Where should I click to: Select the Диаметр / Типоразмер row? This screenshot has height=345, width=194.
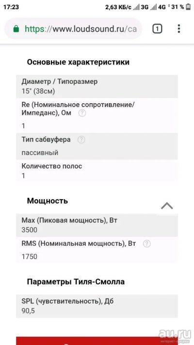tap(97, 86)
